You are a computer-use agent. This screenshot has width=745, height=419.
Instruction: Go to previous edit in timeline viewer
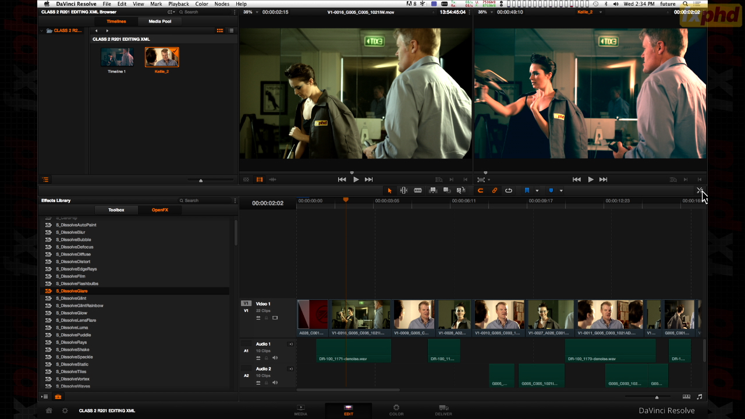pos(577,179)
